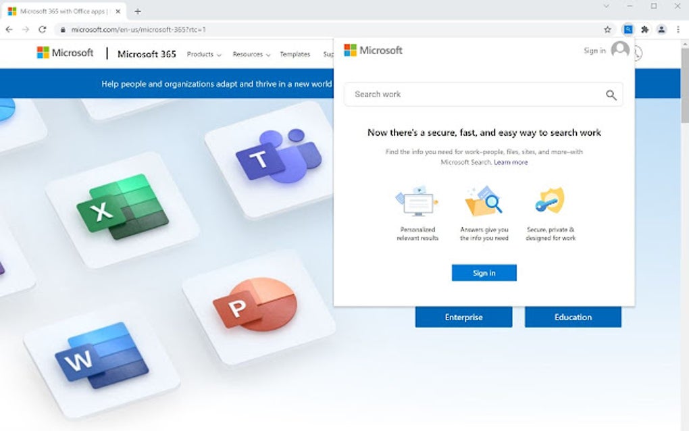Click the blue Sign in button
The width and height of the screenshot is (689, 431).
(484, 273)
